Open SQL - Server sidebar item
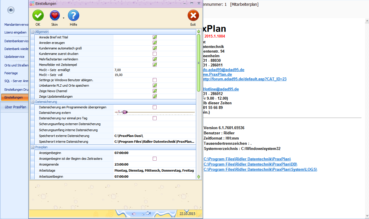This screenshot has width=369, height=219. click(x=16, y=81)
